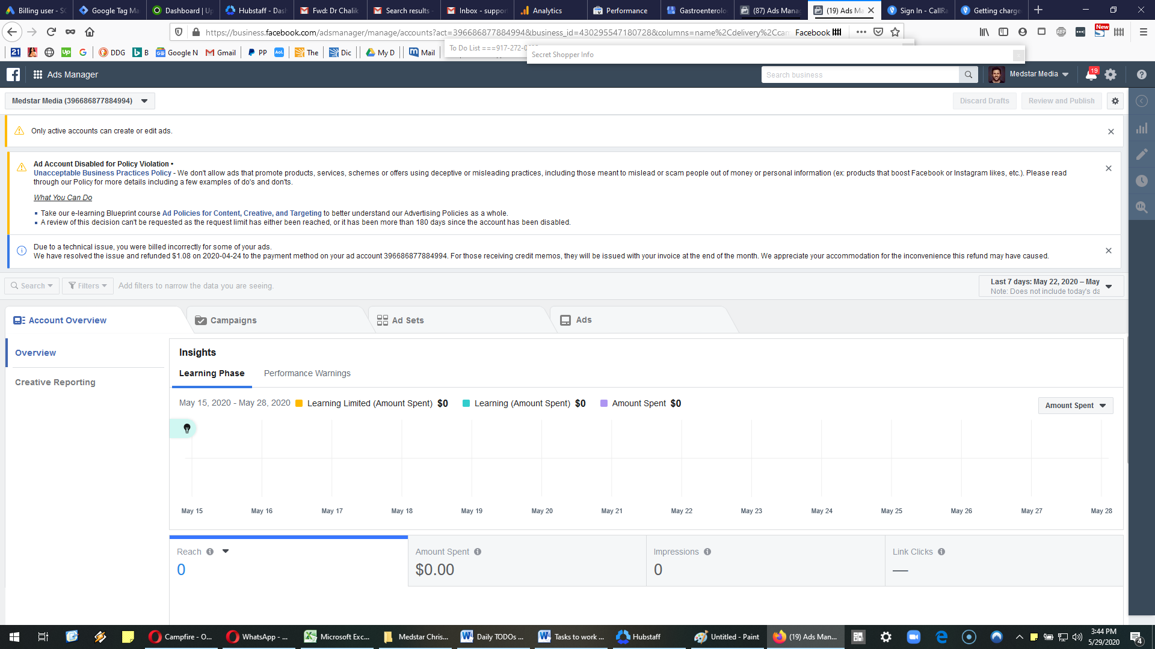This screenshot has height=649, width=1155.
Task: Open the Ads Manager apps grid menu
Action: point(37,75)
